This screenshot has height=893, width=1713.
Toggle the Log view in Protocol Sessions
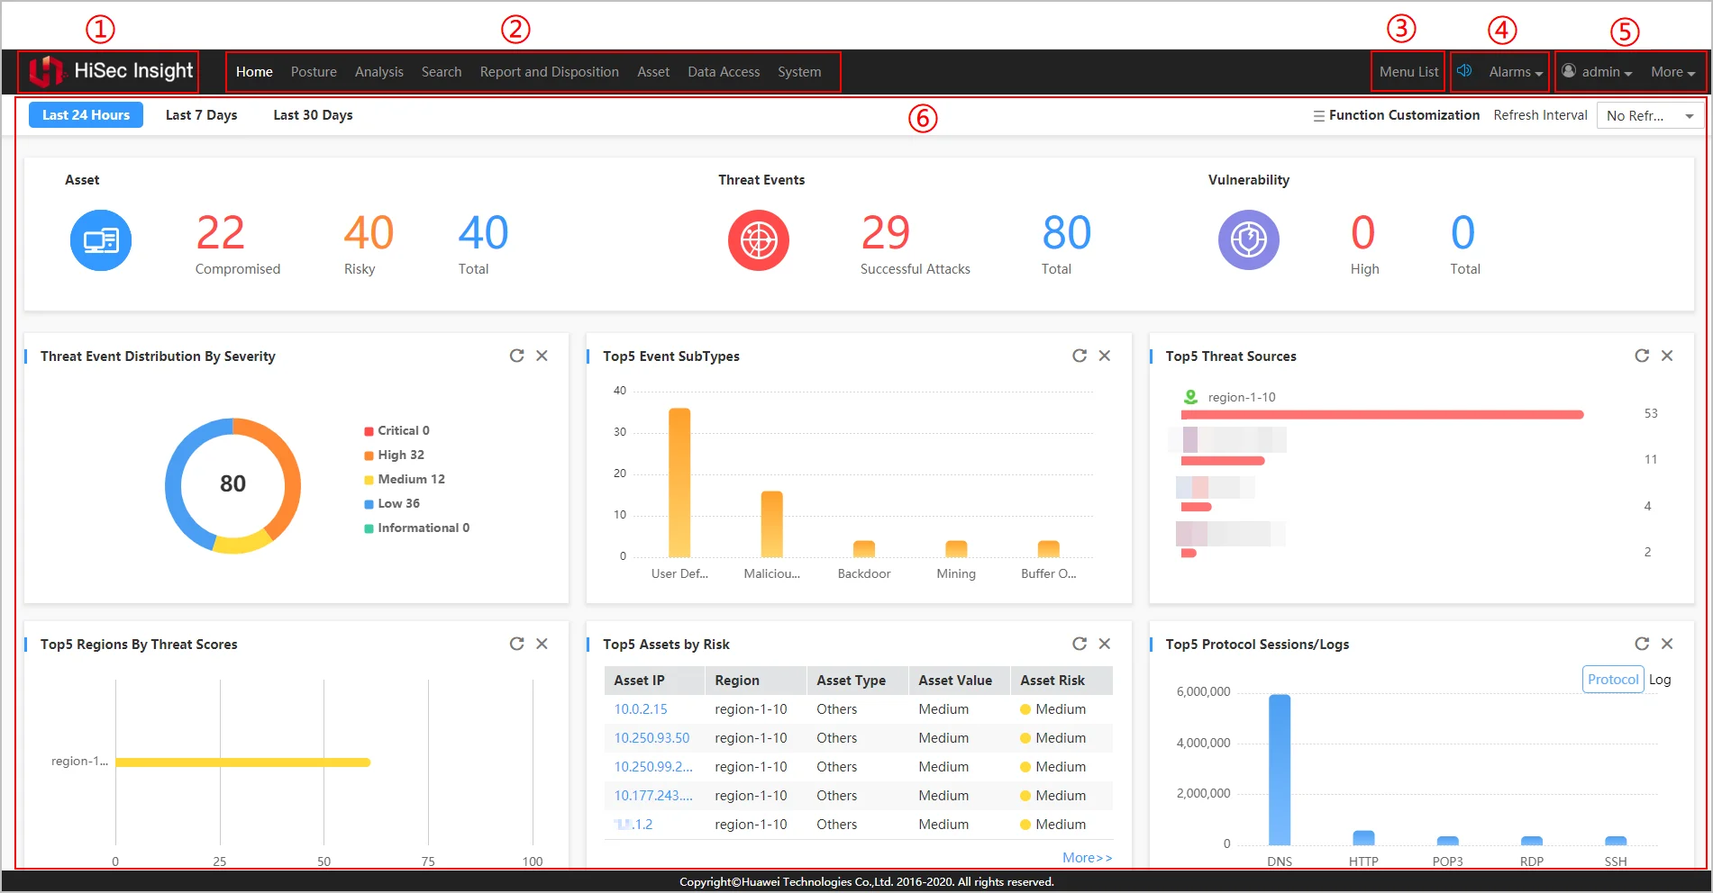point(1660,680)
